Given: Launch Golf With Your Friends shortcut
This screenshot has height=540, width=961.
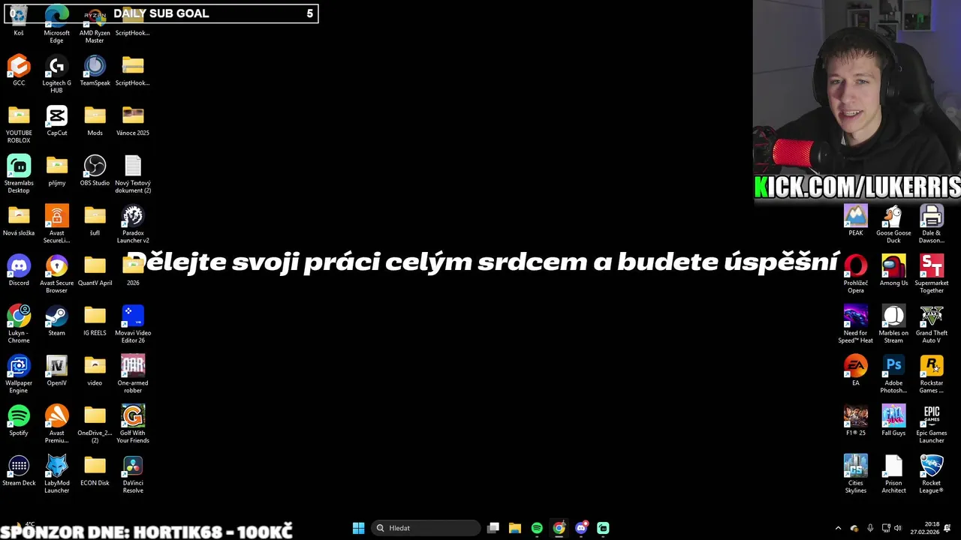Looking at the screenshot, I should tap(133, 424).
